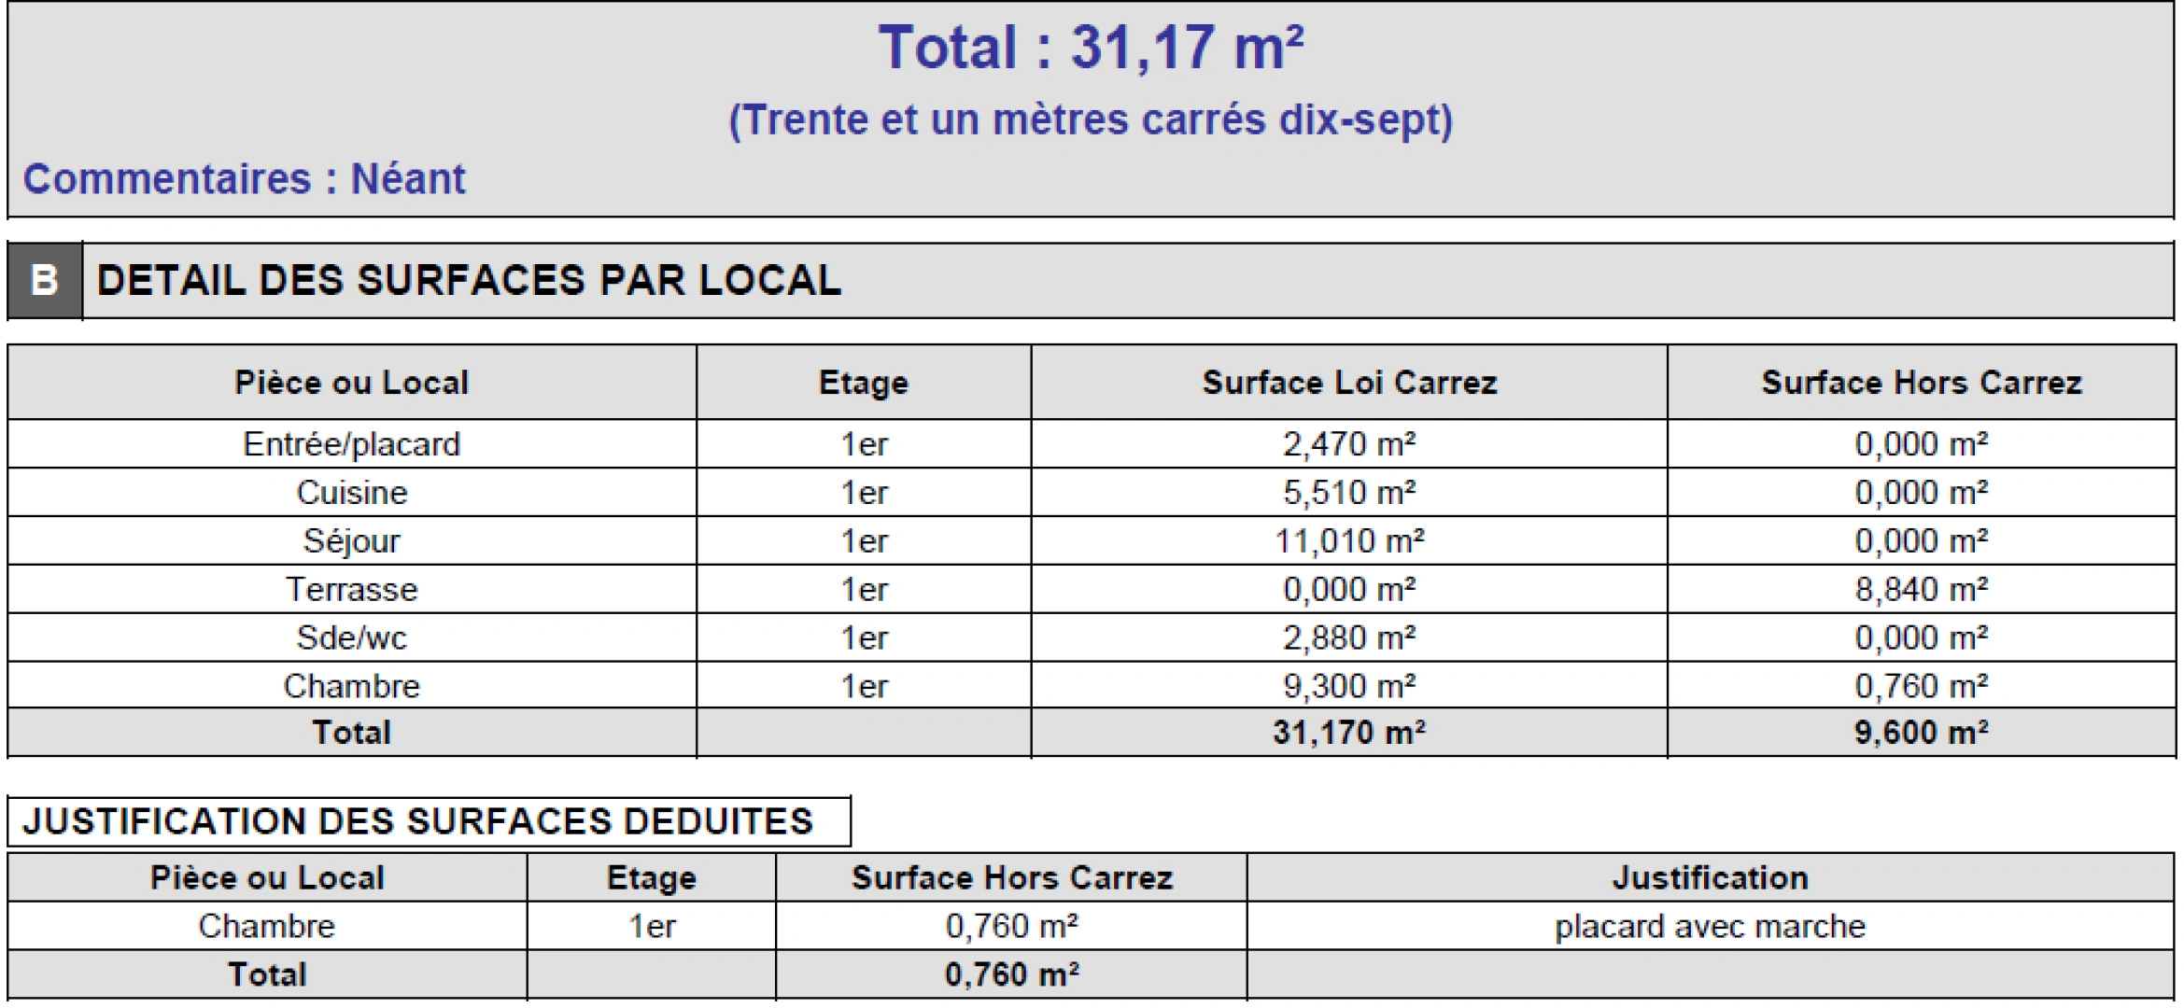Select "Etage" header in the justification table

pyautogui.click(x=652, y=878)
